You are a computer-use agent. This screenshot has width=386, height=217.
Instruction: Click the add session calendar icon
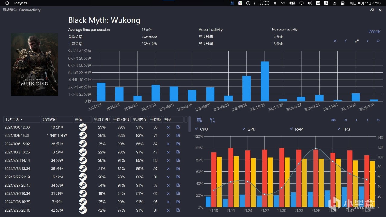[199, 120]
